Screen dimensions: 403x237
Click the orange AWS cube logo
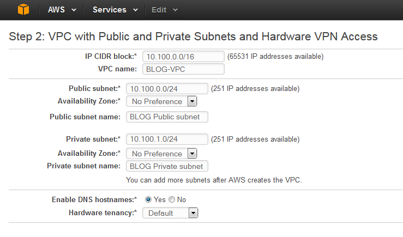[23, 9]
